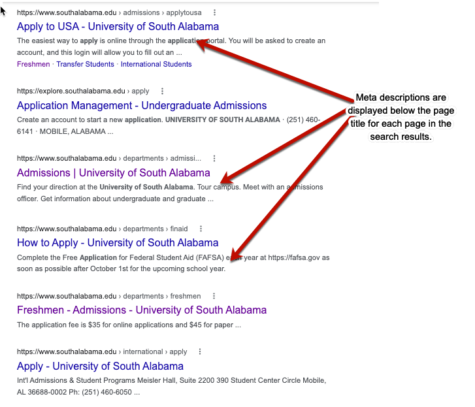Open three-dot menu for the finaid result

[x=201, y=229]
